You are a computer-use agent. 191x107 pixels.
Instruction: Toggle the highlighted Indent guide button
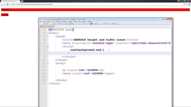coord(91,24)
